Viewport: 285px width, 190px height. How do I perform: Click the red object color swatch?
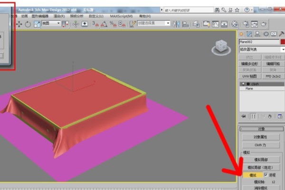pos(282,42)
